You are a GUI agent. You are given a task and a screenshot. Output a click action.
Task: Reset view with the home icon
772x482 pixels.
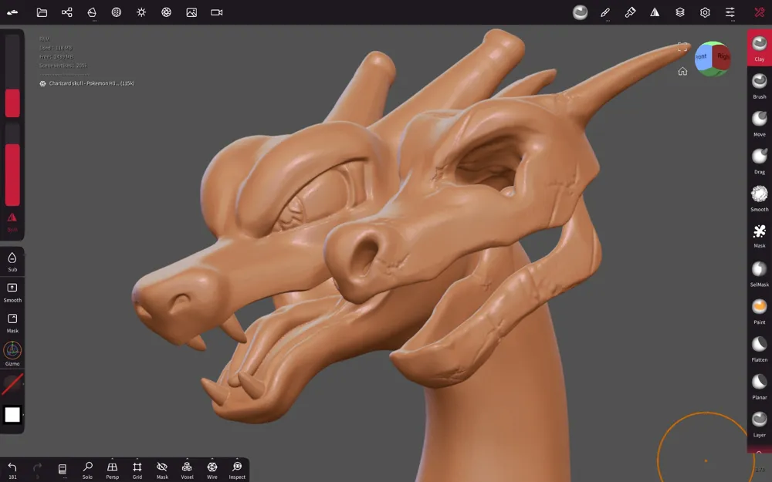682,71
